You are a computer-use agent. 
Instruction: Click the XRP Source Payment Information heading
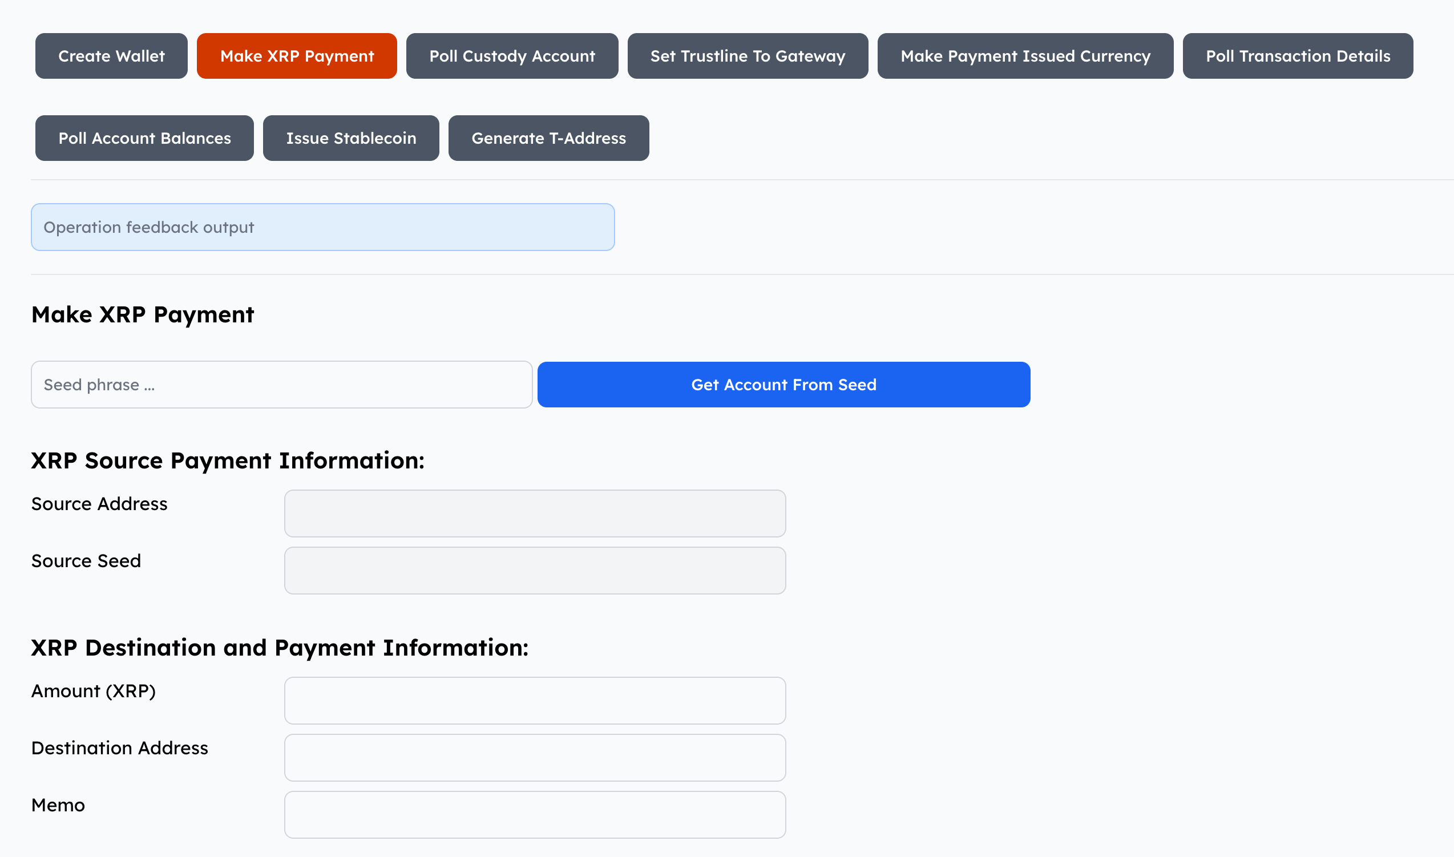click(x=228, y=461)
